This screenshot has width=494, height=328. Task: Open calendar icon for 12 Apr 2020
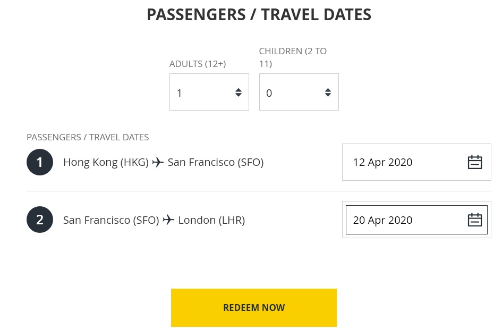click(474, 162)
